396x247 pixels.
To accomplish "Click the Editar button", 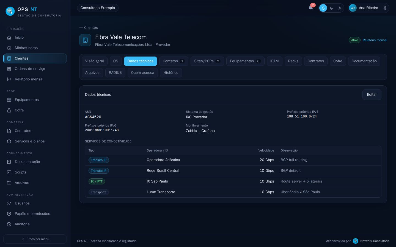I will point(372,95).
